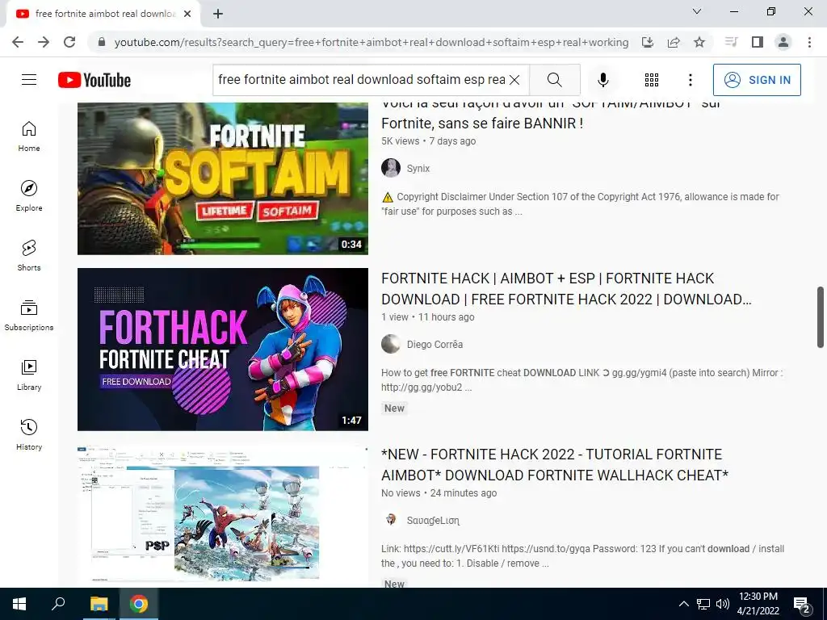The height and width of the screenshot is (620, 827).
Task: Bookmark this page with the star icon
Action: [x=699, y=42]
